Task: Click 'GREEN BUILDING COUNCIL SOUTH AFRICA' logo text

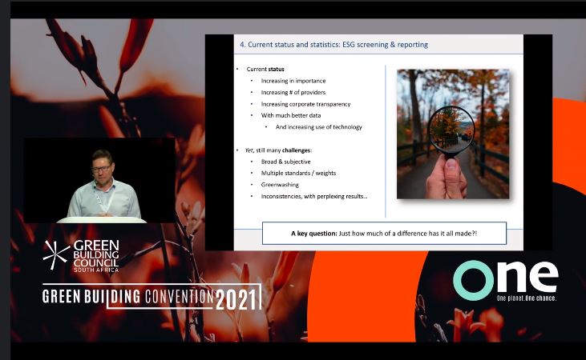Action: click(x=96, y=256)
